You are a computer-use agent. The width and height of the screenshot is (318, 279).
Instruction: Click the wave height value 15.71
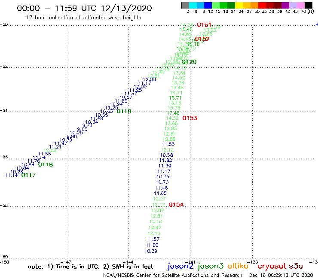click(x=175, y=98)
